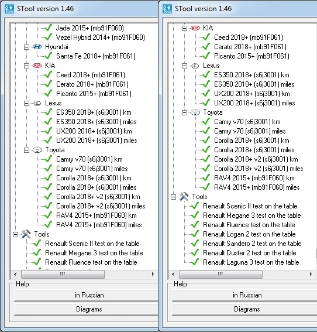
Task: Click green check beside Renault Laguna 3 test
Action: tap(195, 262)
